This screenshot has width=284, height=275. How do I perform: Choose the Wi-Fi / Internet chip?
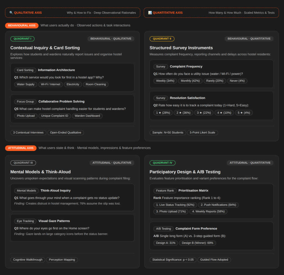[50, 84]
